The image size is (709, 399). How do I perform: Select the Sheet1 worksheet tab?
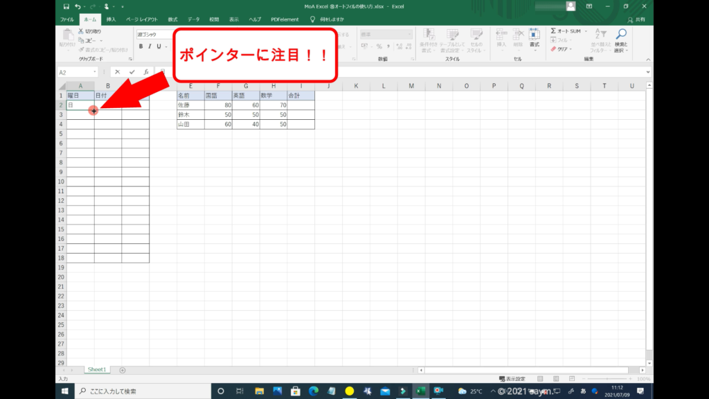(96, 371)
